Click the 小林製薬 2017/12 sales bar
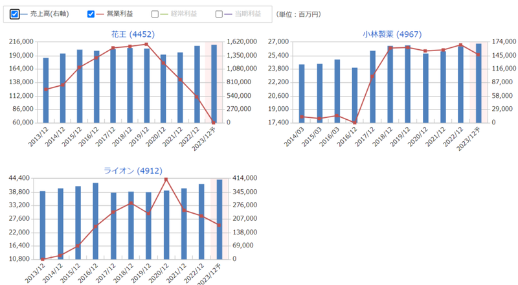518x285 pixels. point(373,87)
